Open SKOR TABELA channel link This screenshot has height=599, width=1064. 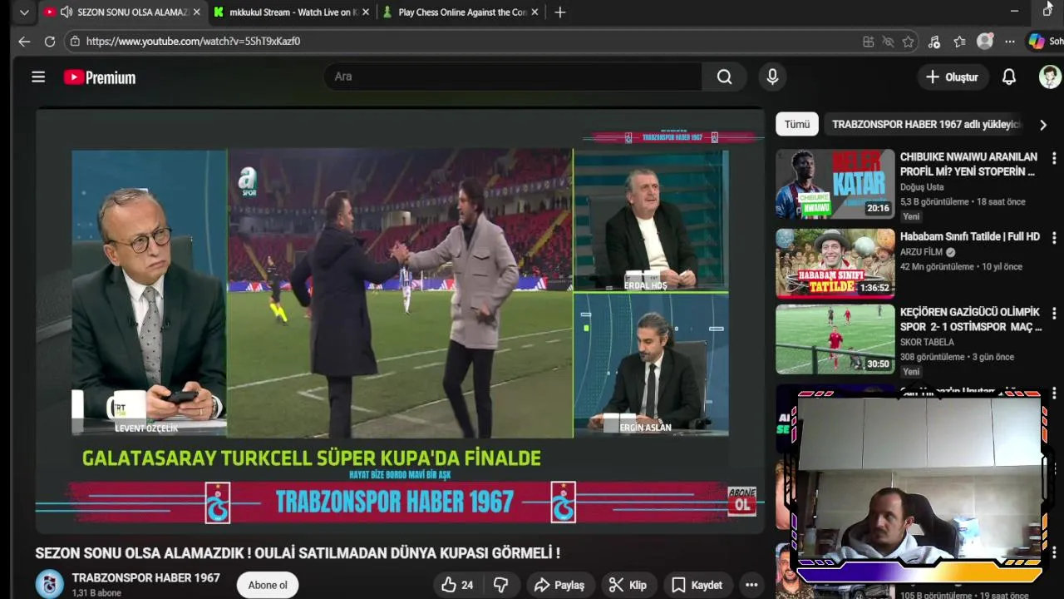927,342
